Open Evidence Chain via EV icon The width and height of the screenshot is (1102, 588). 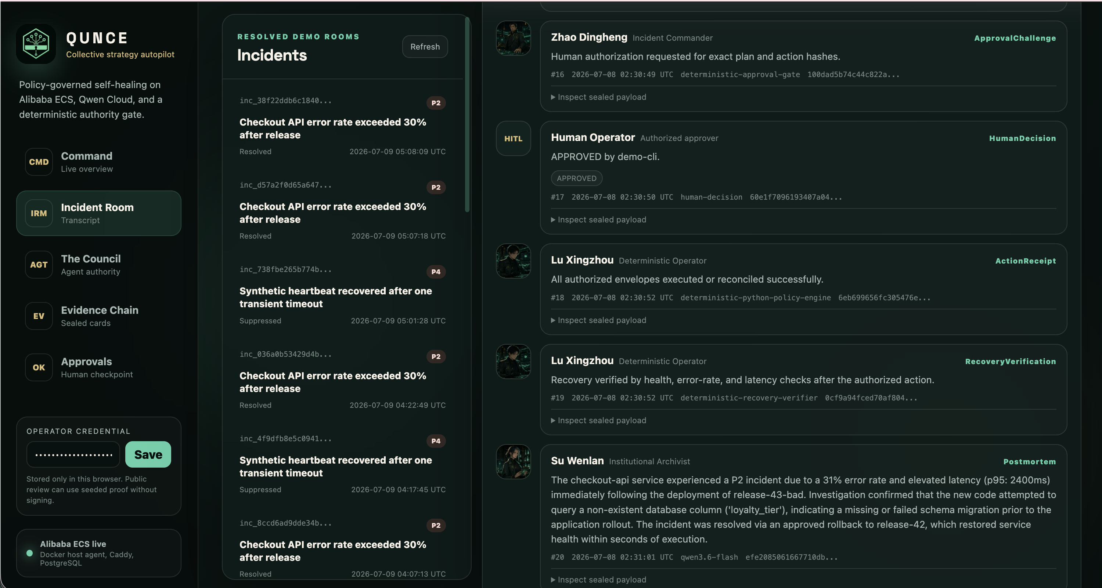click(39, 316)
